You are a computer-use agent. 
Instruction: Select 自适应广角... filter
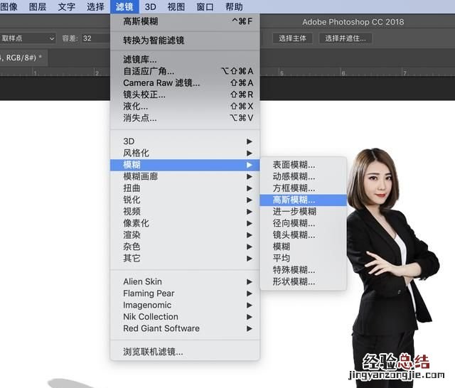coord(185,71)
